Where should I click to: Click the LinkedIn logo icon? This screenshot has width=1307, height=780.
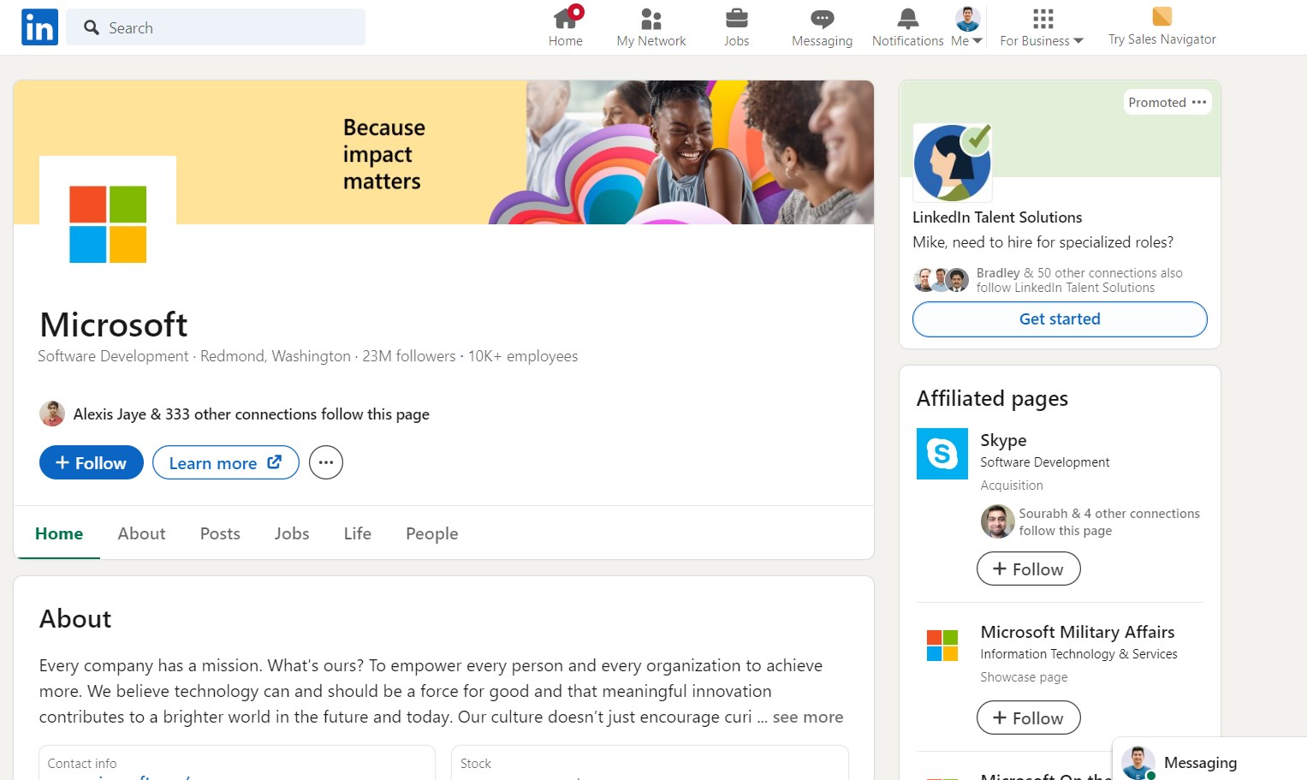[39, 27]
